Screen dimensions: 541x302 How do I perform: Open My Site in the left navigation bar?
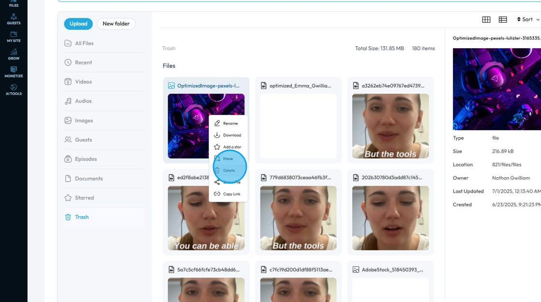point(14,37)
